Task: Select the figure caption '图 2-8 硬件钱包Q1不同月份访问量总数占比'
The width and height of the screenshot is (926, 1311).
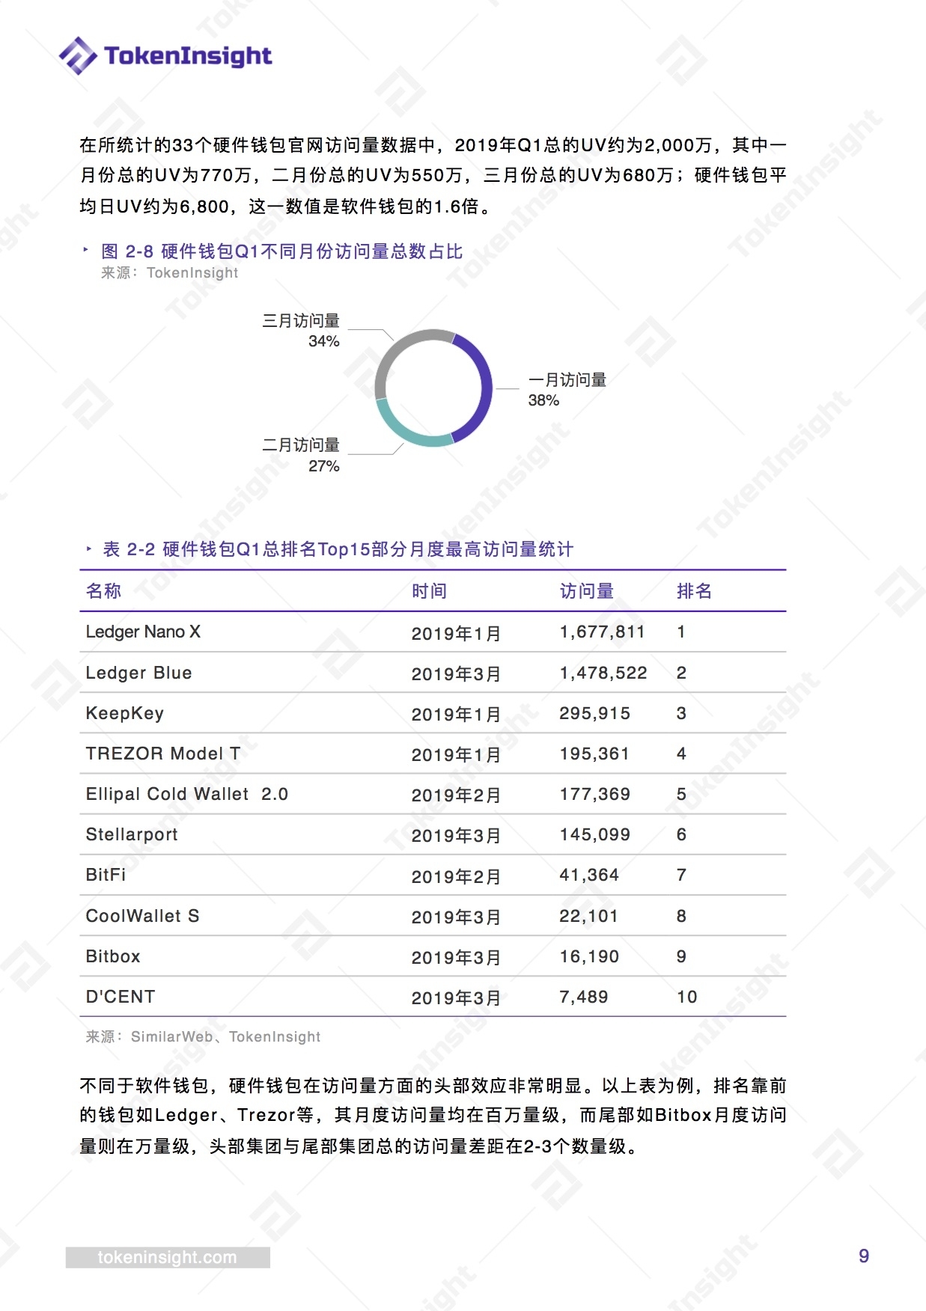Action: [282, 251]
